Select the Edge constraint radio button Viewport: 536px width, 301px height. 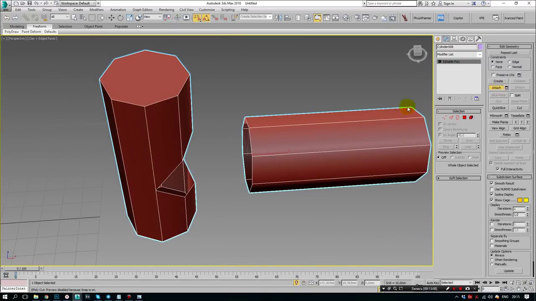tap(510, 62)
